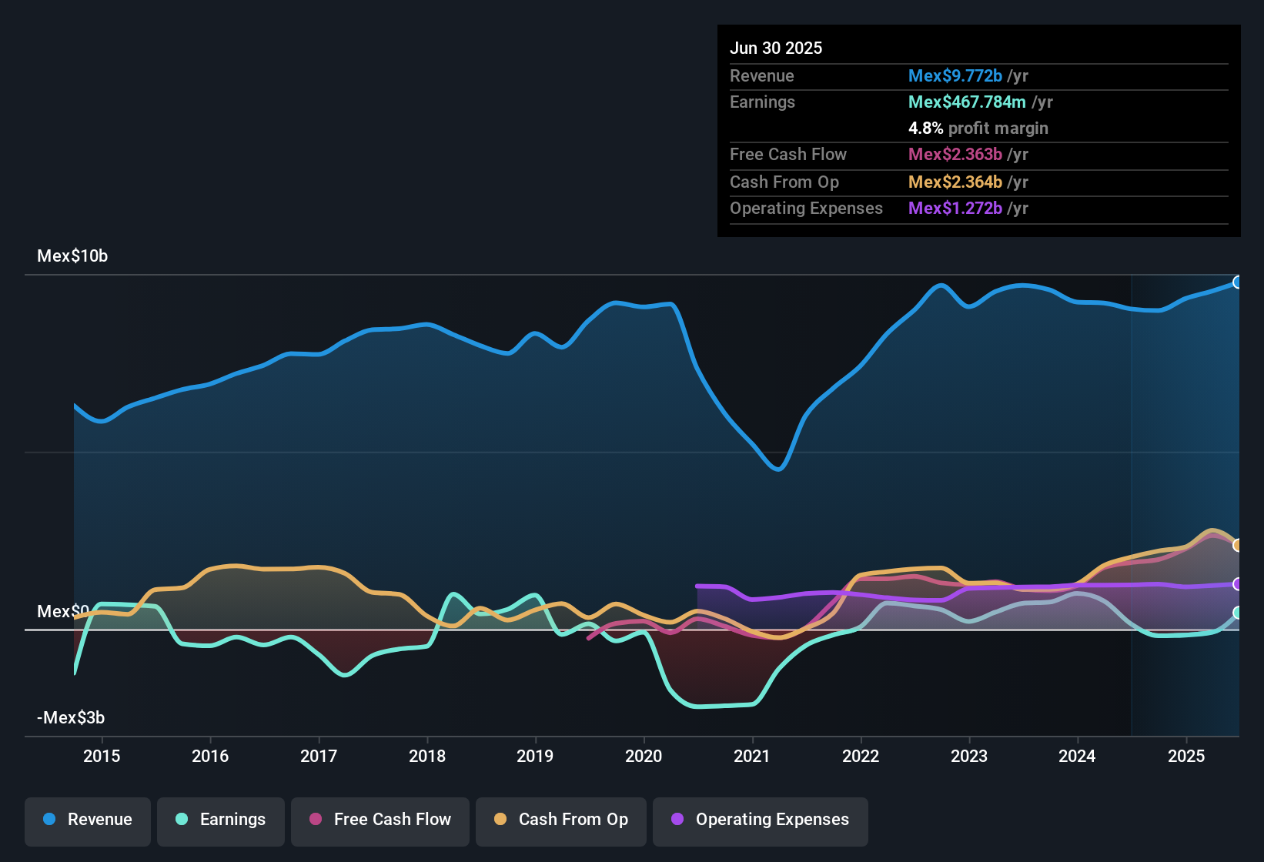1264x862 pixels.
Task: Click the orange Cash From Op legend dot
Action: click(500, 820)
